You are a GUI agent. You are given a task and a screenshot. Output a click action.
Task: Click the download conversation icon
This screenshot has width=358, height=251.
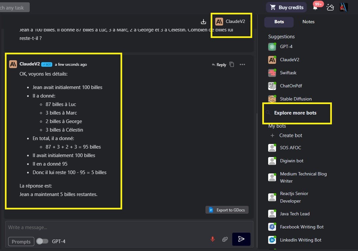point(203,22)
